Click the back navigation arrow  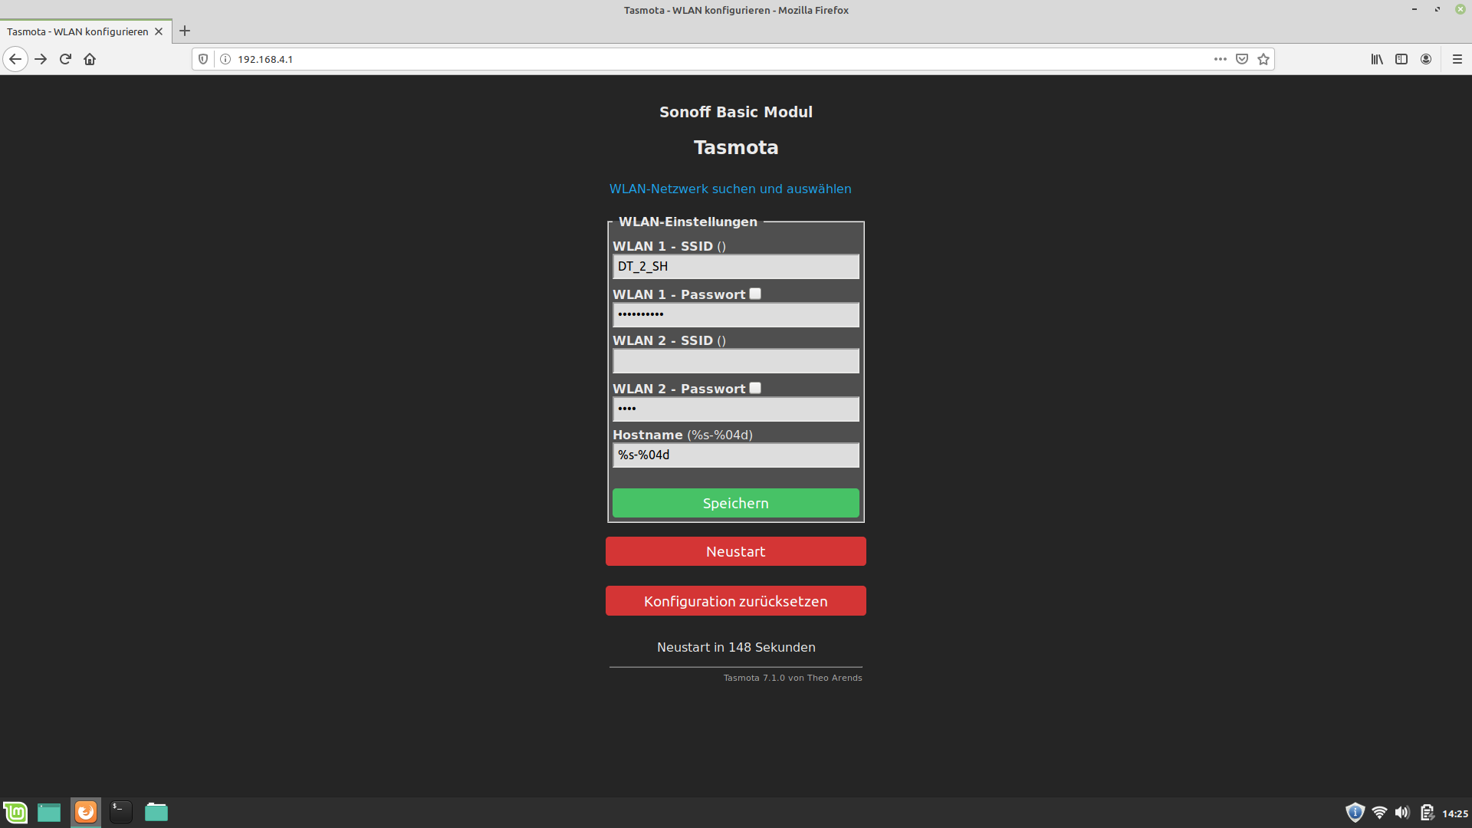coord(15,59)
